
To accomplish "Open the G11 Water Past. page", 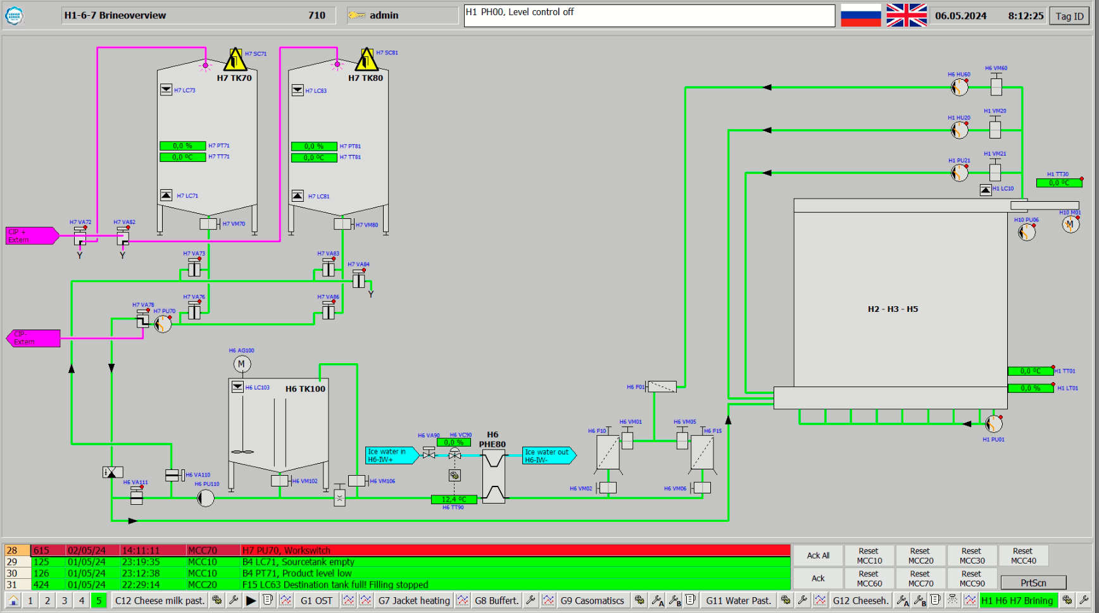I will 738,600.
